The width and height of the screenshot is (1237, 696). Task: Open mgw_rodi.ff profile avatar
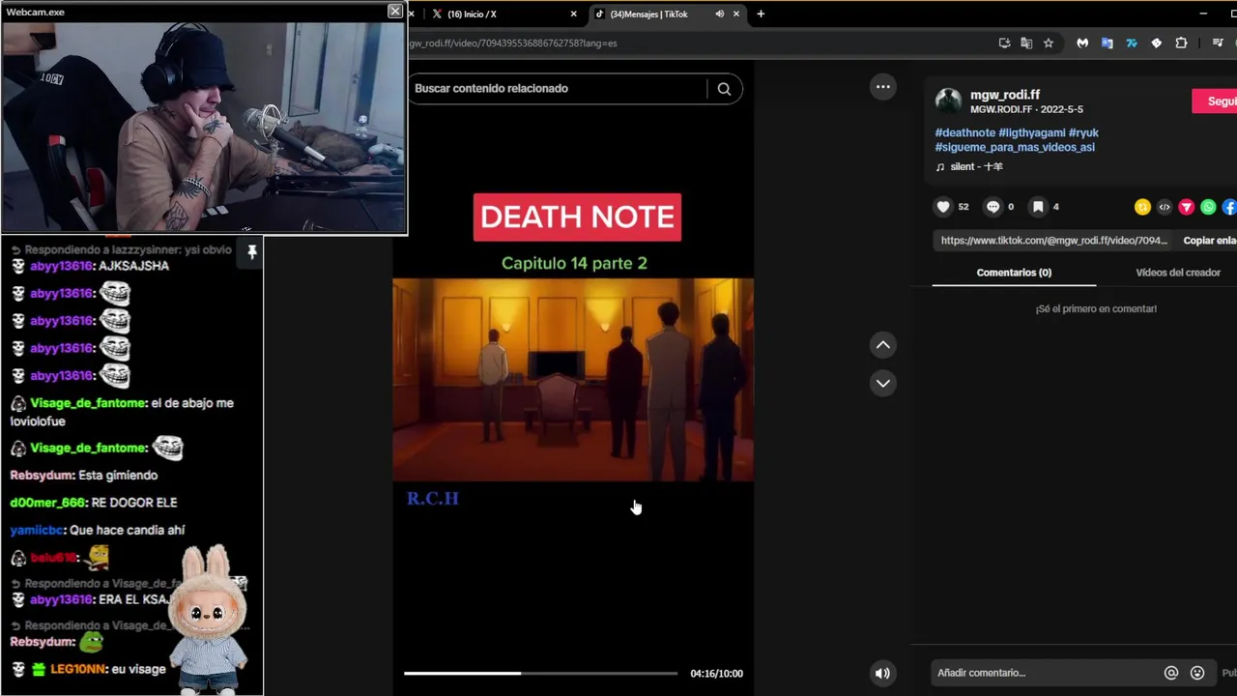pyautogui.click(x=948, y=101)
